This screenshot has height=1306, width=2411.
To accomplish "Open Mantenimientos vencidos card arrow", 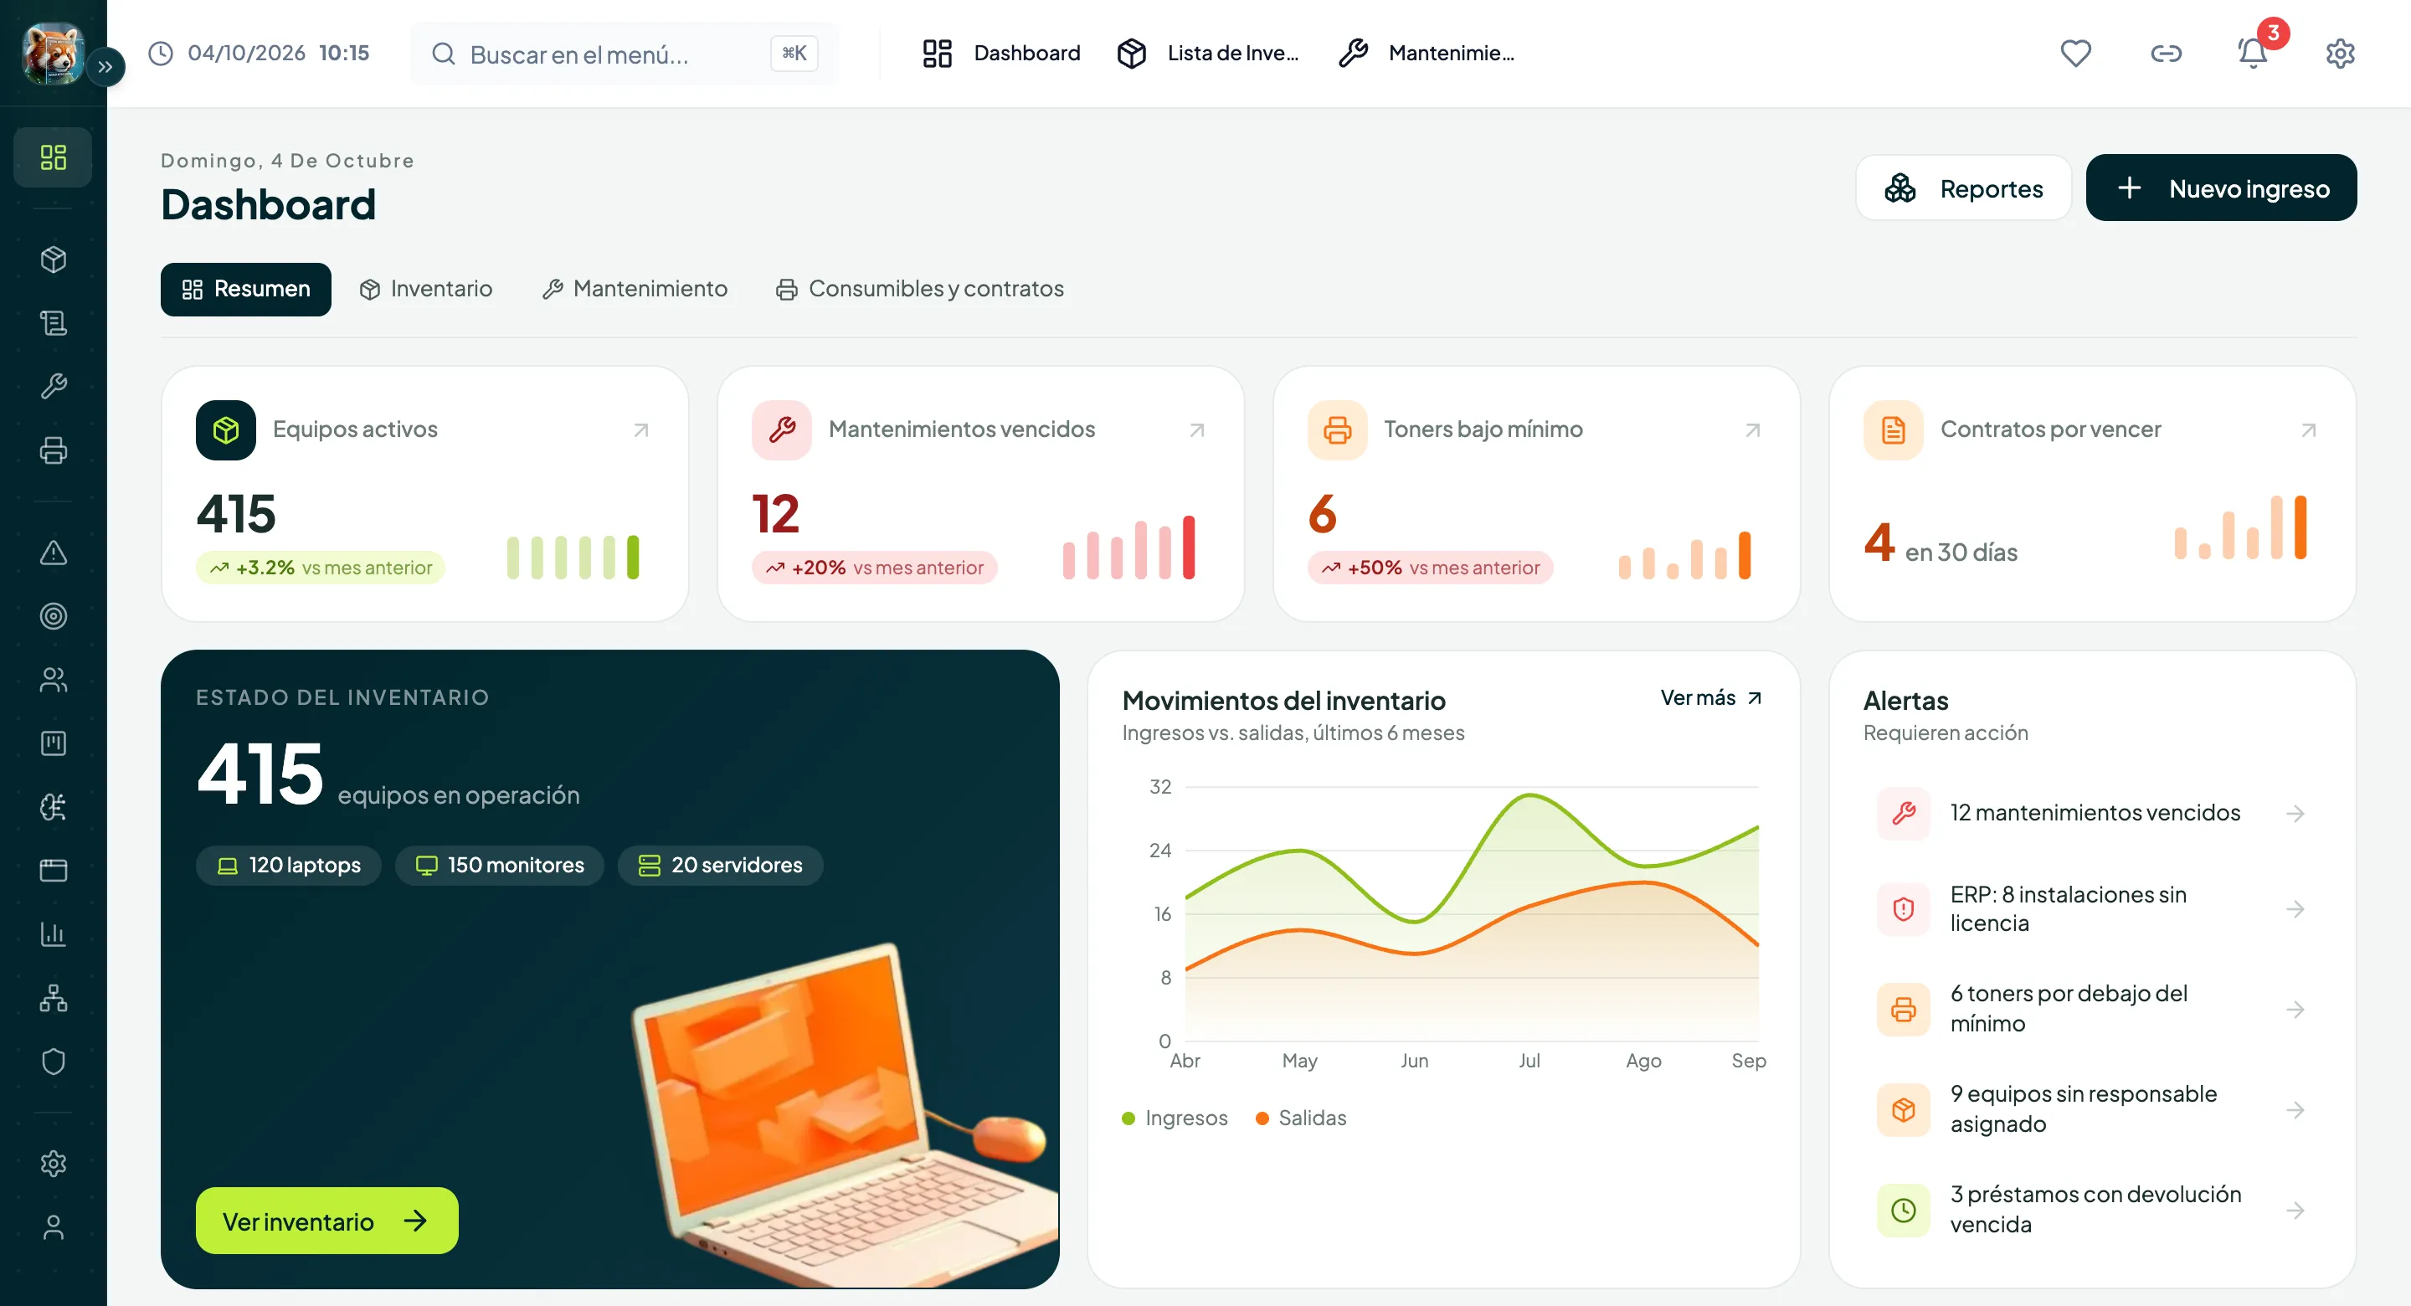I will pyautogui.click(x=1196, y=430).
